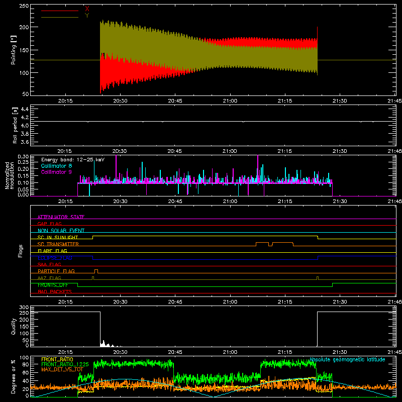The width and height of the screenshot is (402, 402).
Task: Click the 21:15 tick under modulation plot
Action: (285, 202)
